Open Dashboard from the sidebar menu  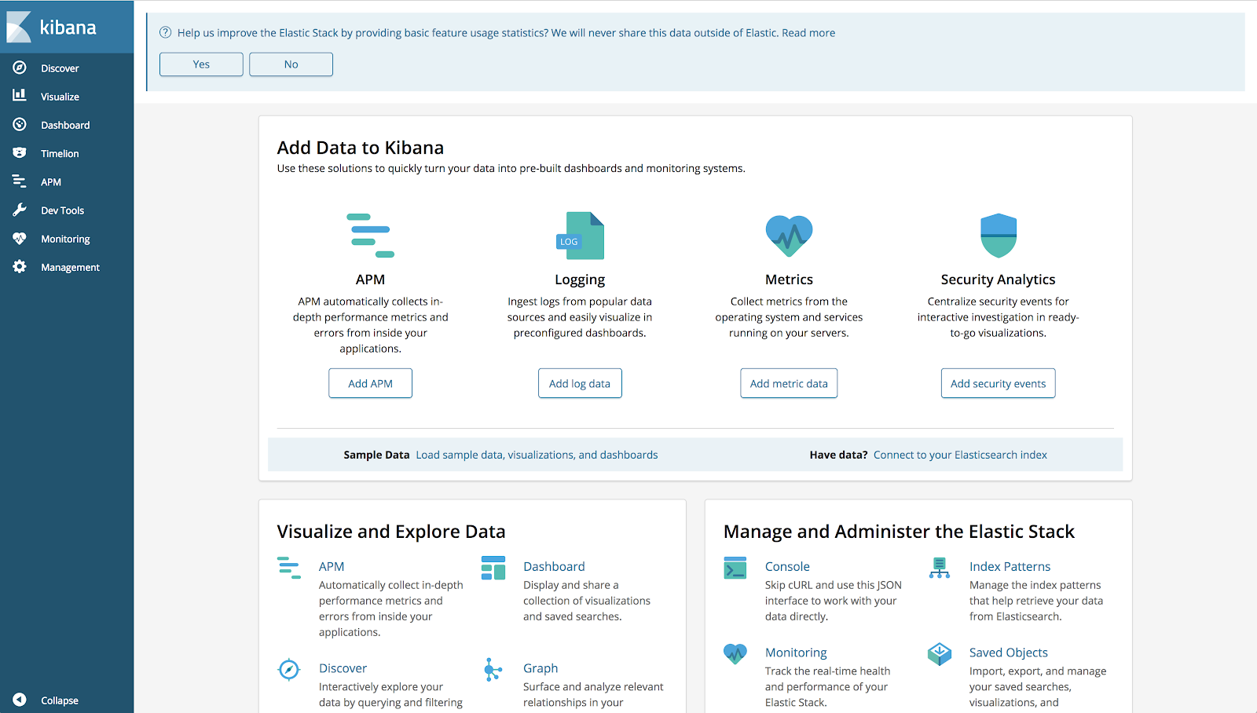65,125
